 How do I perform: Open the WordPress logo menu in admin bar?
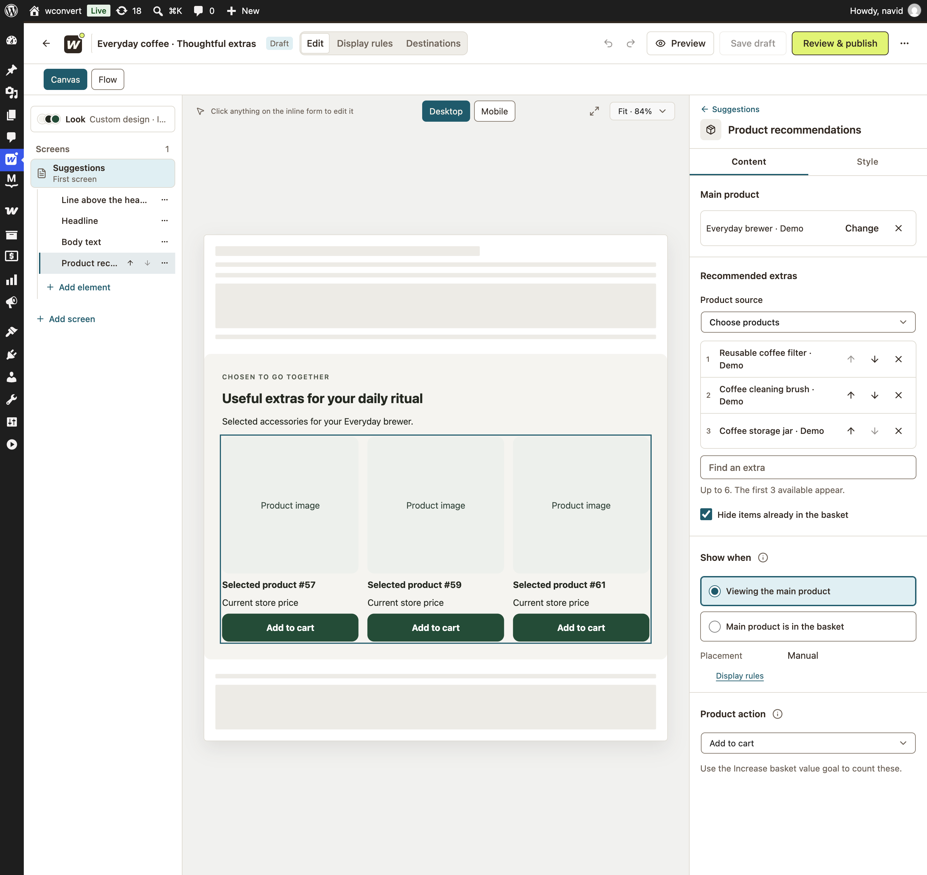pyautogui.click(x=11, y=11)
